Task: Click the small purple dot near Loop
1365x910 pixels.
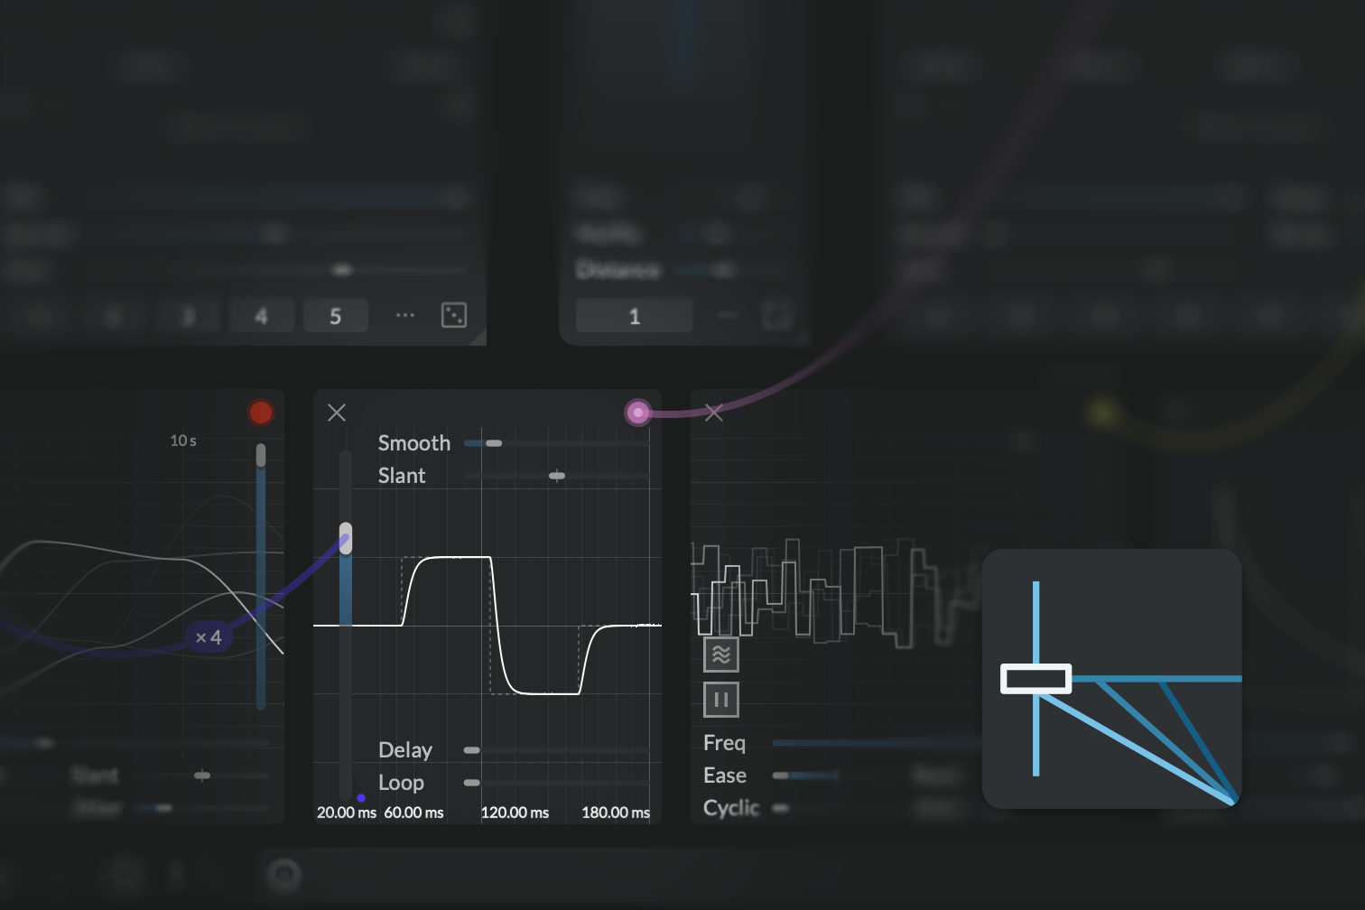Action: (361, 798)
